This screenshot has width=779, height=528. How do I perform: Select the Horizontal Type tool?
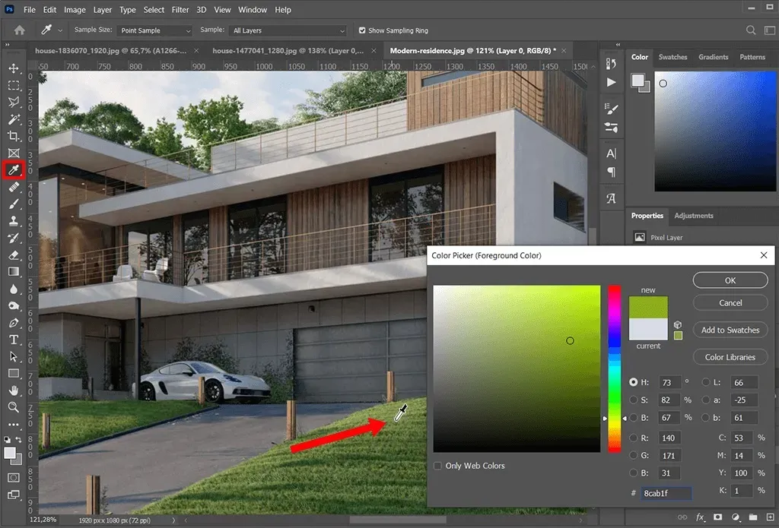[x=14, y=340]
